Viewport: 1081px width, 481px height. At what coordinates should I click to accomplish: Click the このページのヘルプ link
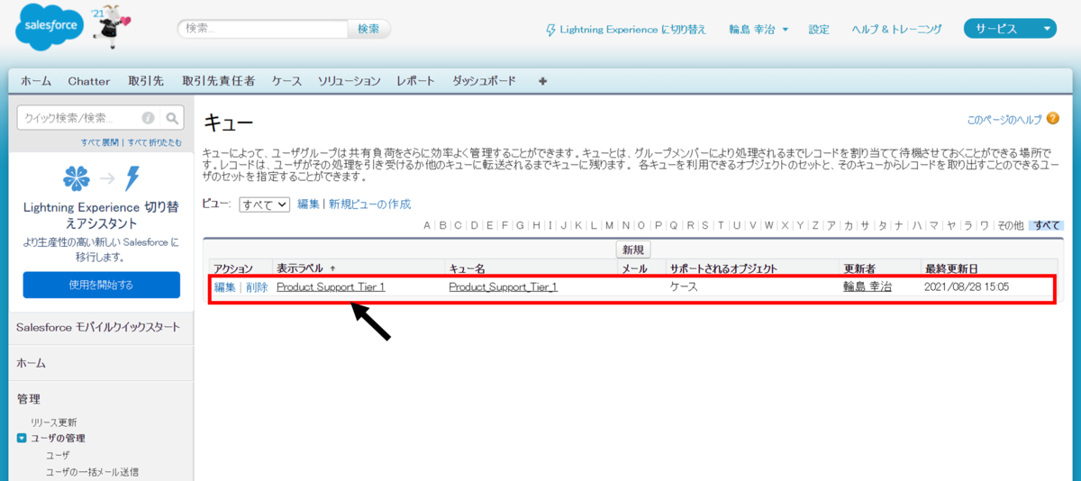pyautogui.click(x=1004, y=120)
